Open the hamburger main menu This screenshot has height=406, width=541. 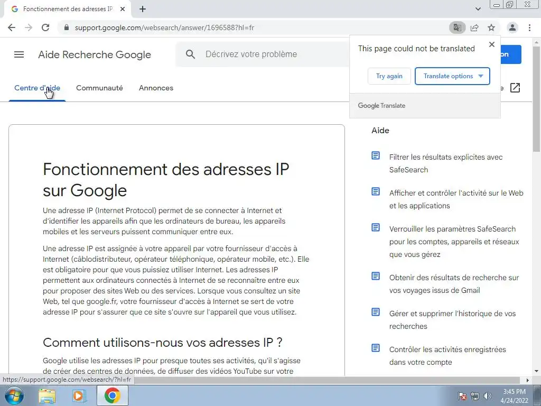(x=19, y=54)
